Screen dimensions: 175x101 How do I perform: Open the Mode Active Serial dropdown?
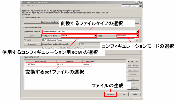pyautogui.click(x=138, y=36)
